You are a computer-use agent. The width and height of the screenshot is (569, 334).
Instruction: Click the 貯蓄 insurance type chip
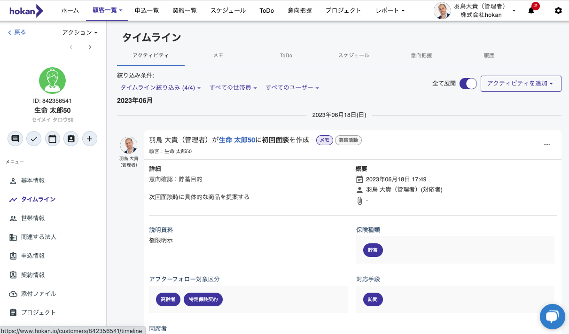[373, 250]
